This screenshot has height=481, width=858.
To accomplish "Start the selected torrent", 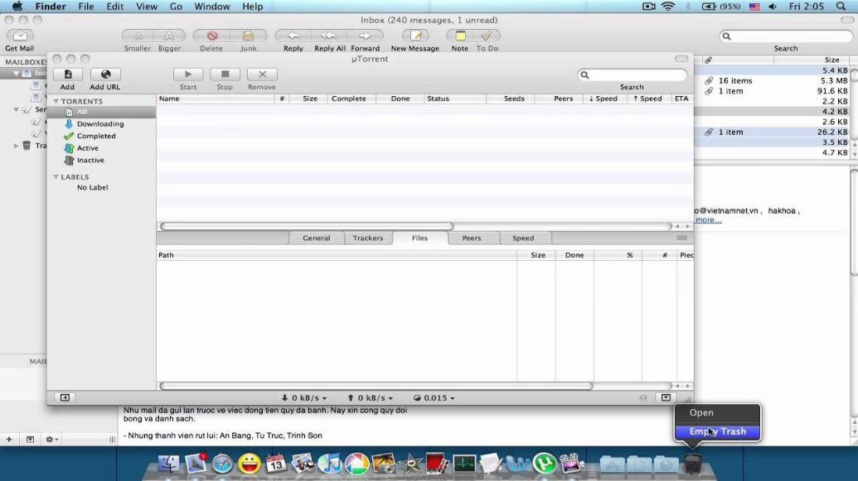I will click(187, 79).
